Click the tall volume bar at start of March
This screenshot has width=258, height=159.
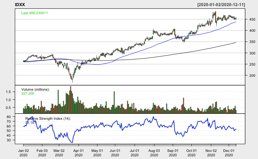tap(58, 101)
